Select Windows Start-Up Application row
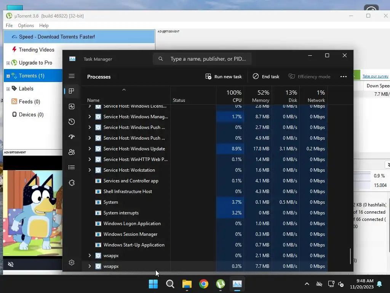The image size is (390, 293). 205,245
